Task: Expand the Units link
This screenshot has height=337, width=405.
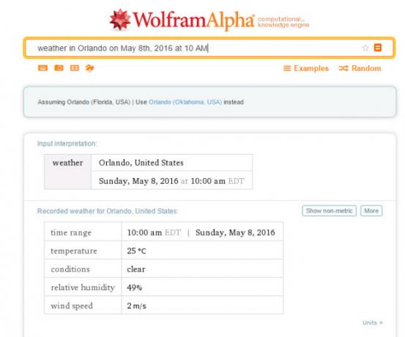Action: point(373,322)
